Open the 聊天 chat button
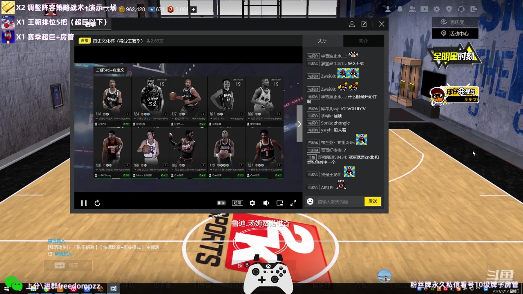 [x=68, y=265]
